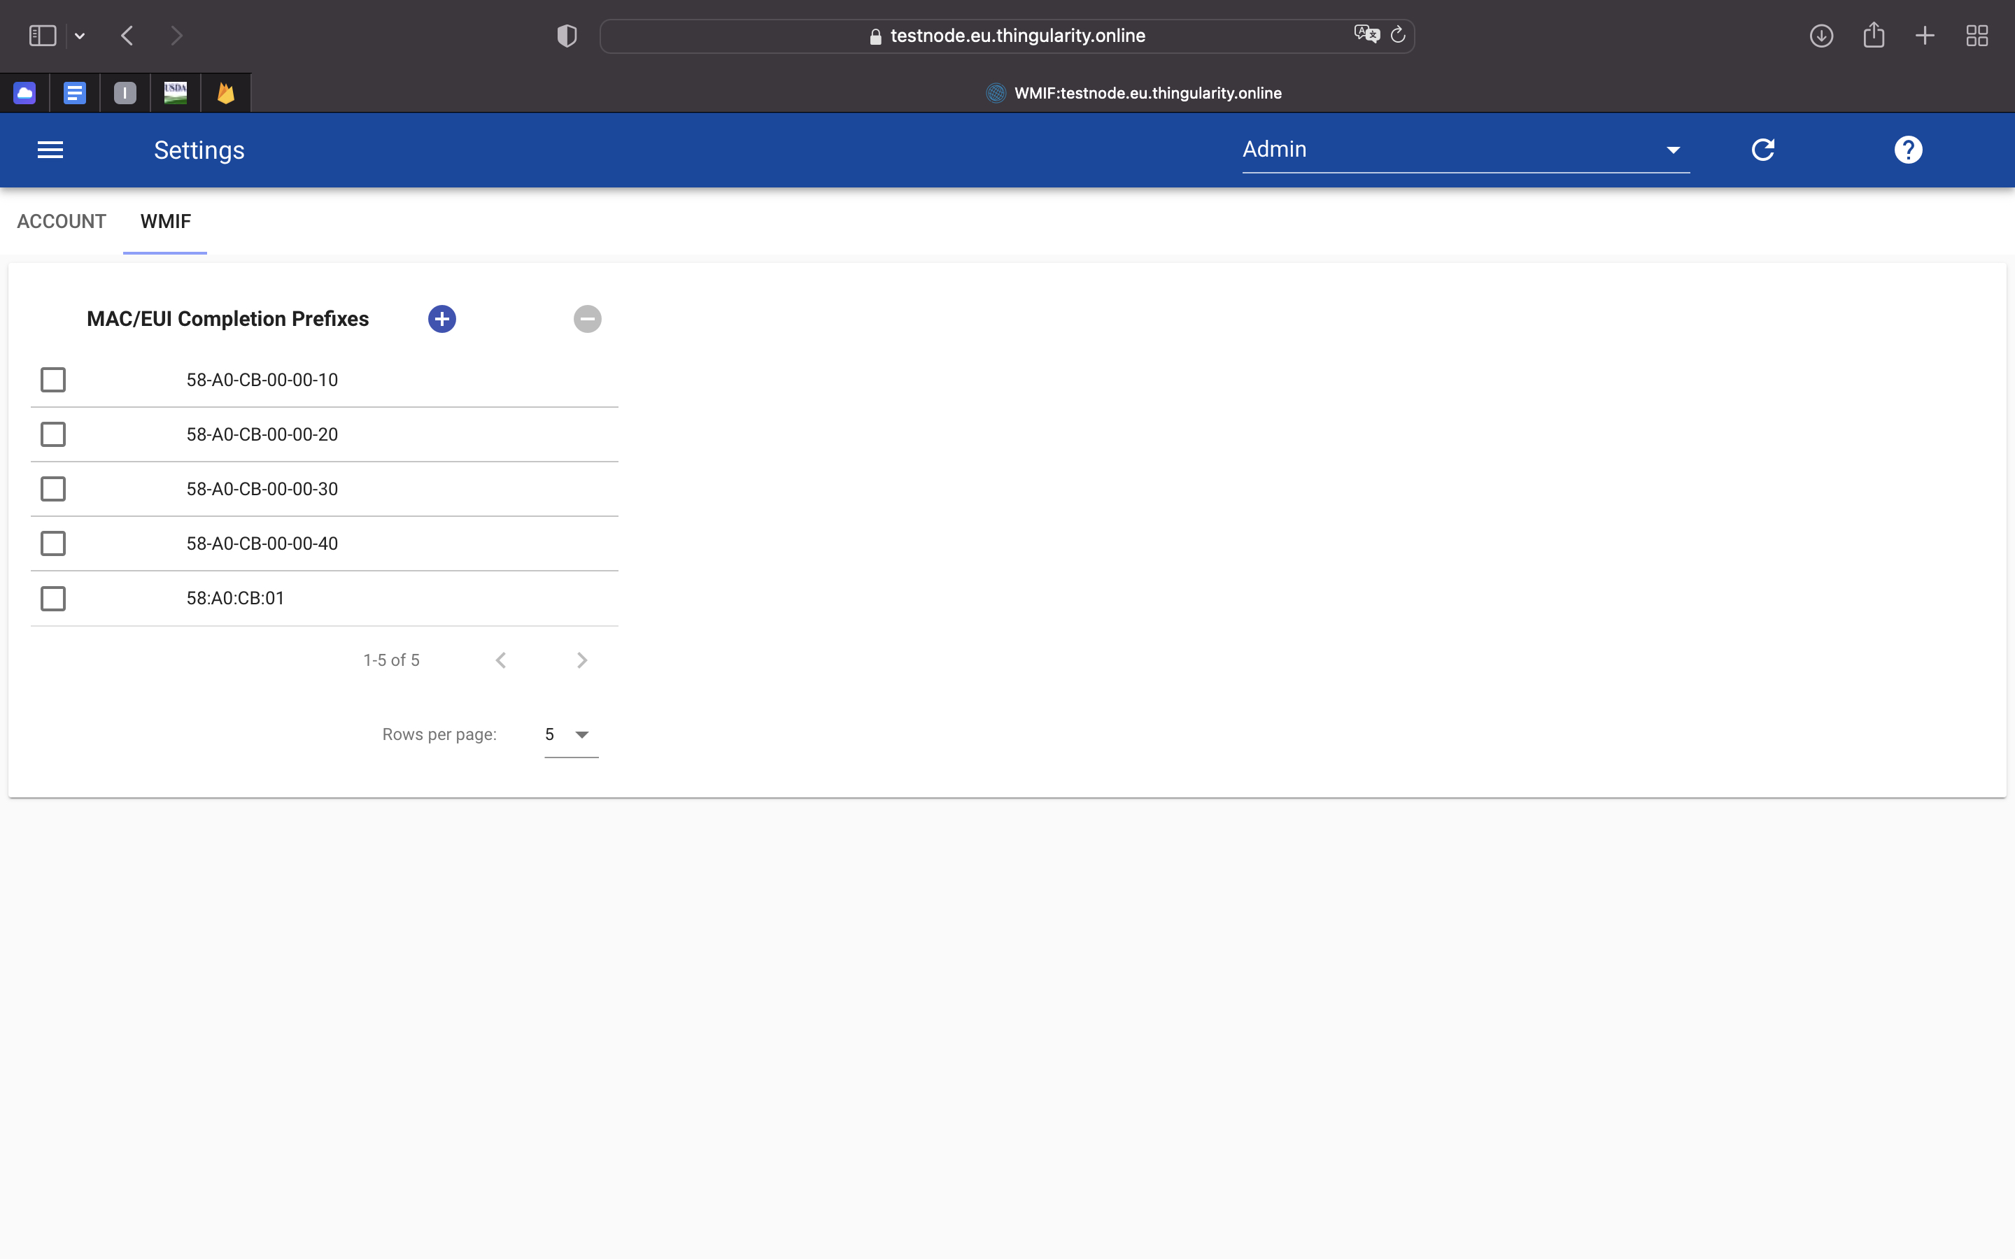Click the Safari address bar URL

1017,36
